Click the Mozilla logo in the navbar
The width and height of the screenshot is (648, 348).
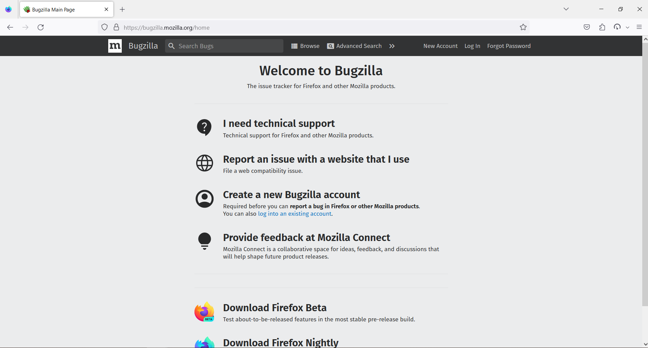[x=115, y=46]
